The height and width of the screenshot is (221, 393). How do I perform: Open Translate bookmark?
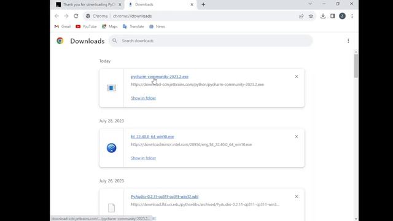coord(133,26)
